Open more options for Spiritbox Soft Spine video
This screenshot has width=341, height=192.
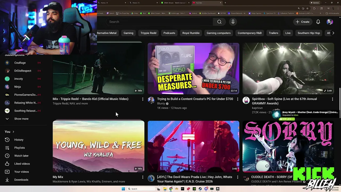click(x=332, y=99)
